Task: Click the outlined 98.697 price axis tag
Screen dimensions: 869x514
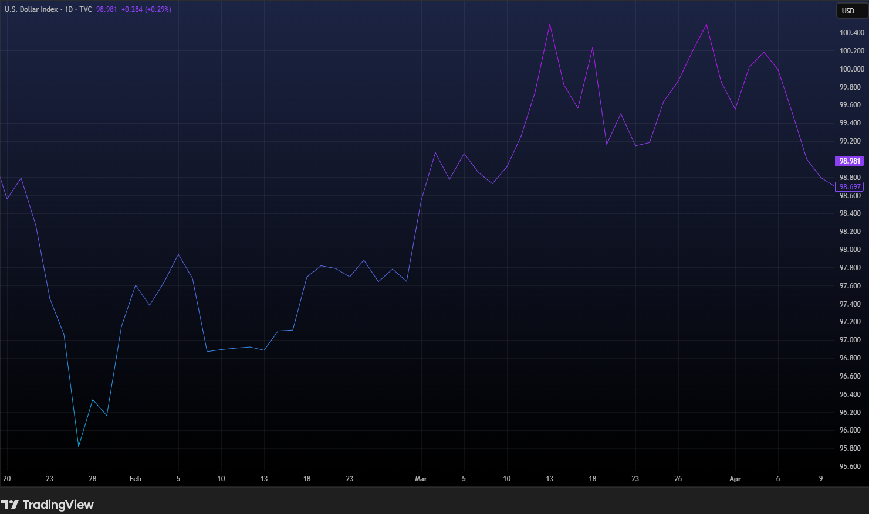Action: pos(849,187)
